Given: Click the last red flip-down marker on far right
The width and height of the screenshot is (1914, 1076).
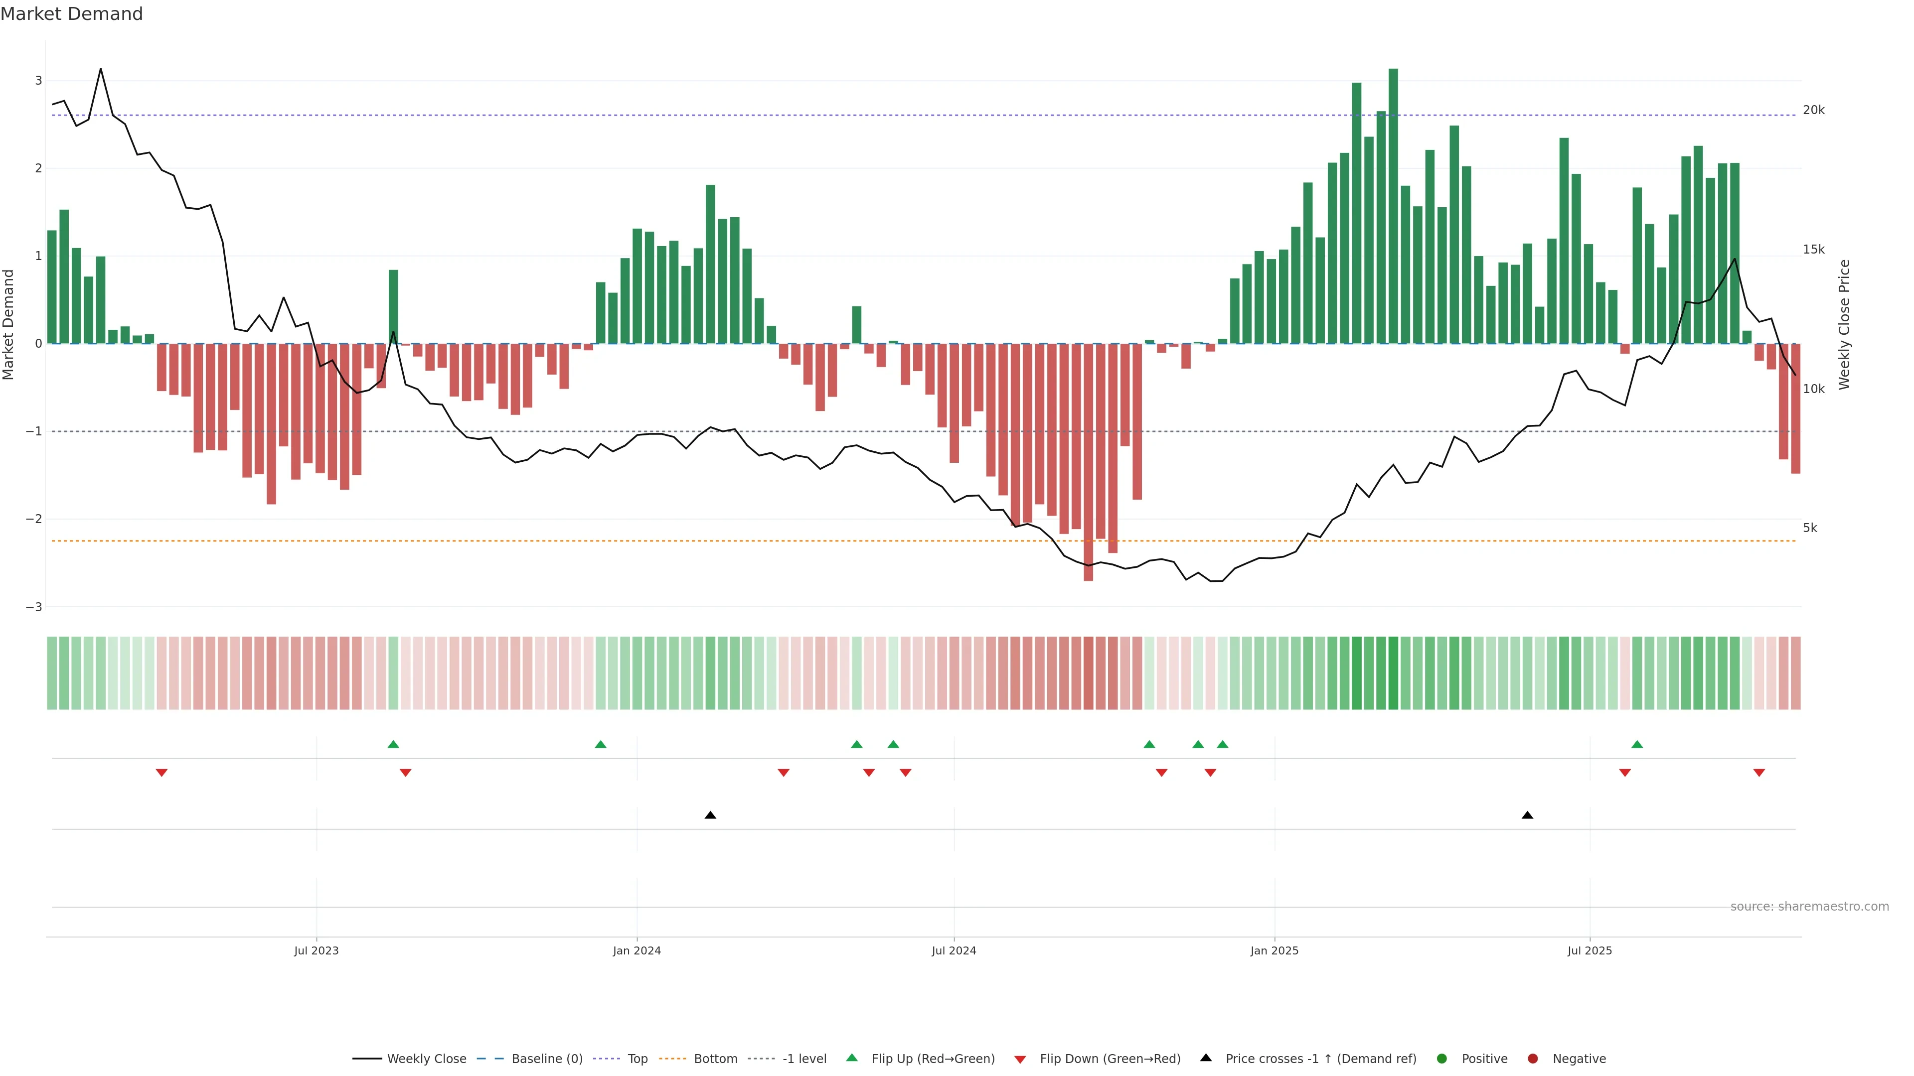Looking at the screenshot, I should [1758, 773].
